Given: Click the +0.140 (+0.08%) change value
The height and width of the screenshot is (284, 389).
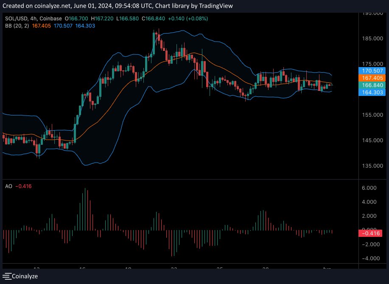Looking at the screenshot, I should (x=188, y=19).
